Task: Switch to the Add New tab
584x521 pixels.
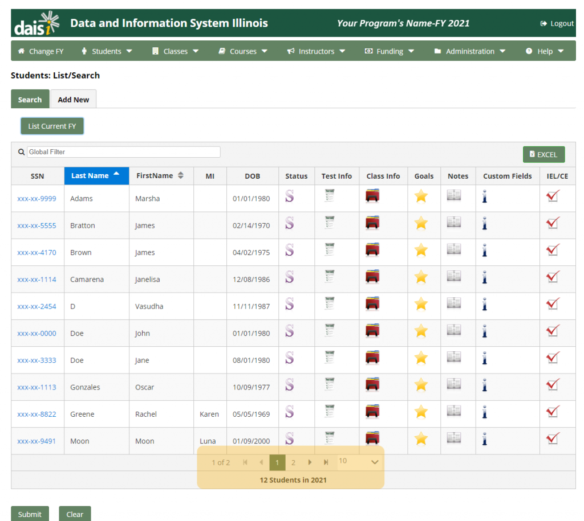Action: pos(73,99)
